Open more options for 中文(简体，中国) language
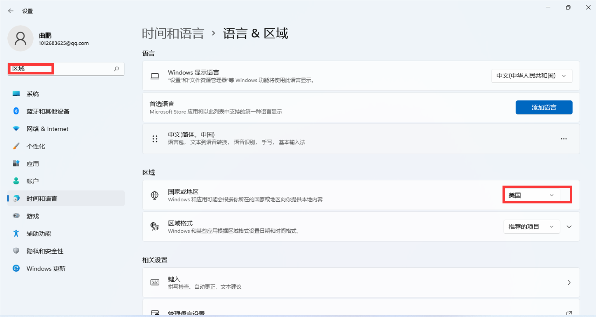 (564, 139)
